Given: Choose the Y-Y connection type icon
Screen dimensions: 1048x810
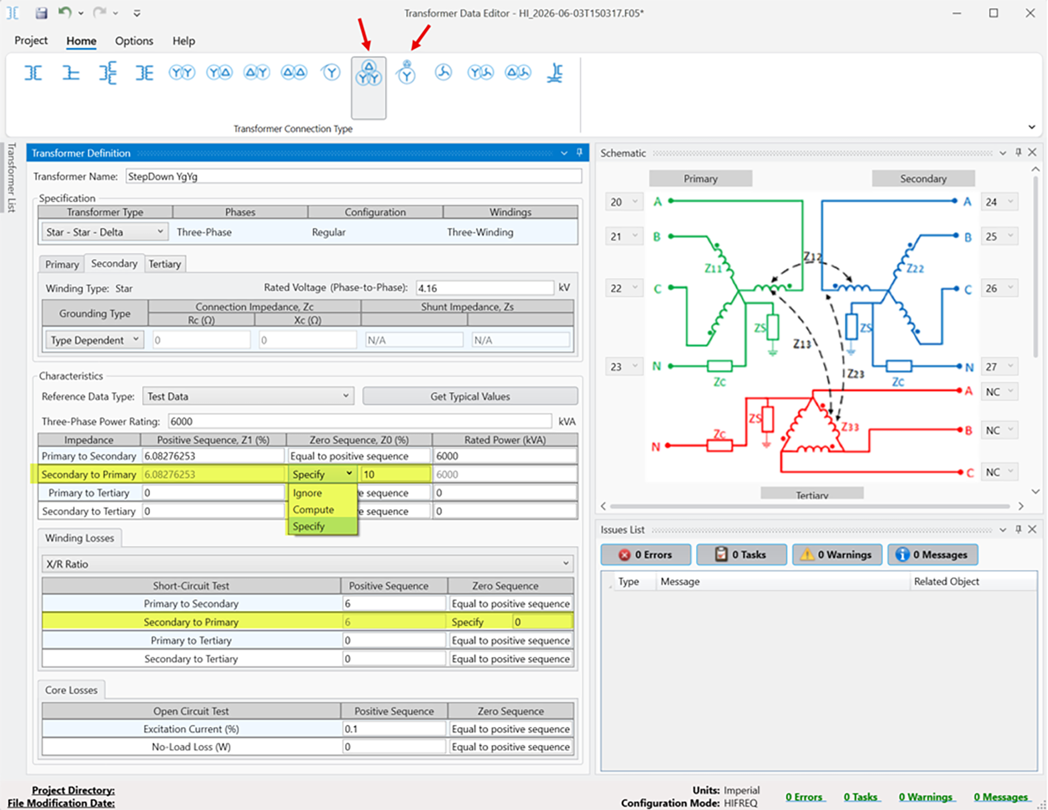Looking at the screenshot, I should (182, 72).
